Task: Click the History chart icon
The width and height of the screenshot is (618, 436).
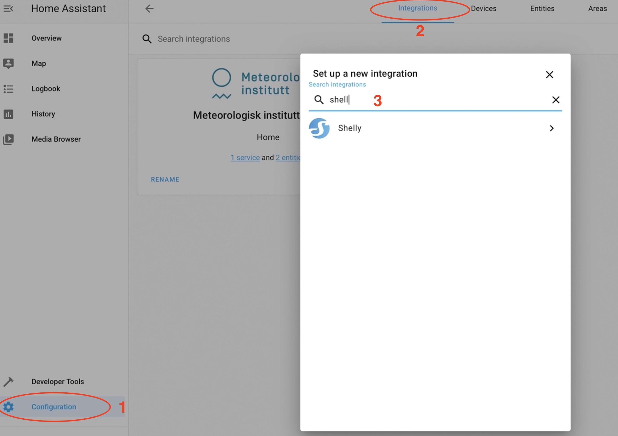Action: 8,114
